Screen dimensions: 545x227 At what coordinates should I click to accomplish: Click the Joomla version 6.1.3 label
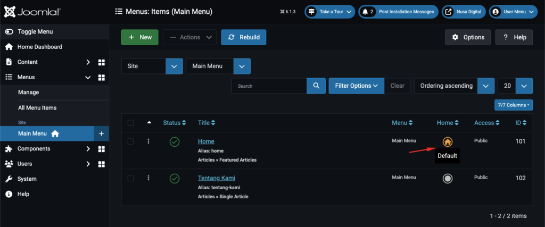288,12
